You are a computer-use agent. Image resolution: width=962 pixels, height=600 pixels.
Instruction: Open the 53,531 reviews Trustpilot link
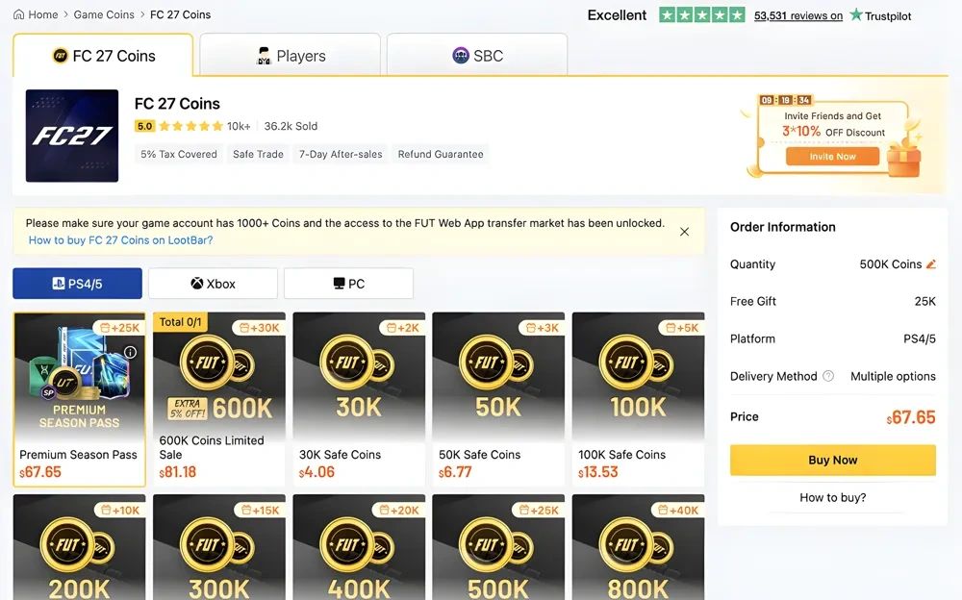[x=798, y=16]
